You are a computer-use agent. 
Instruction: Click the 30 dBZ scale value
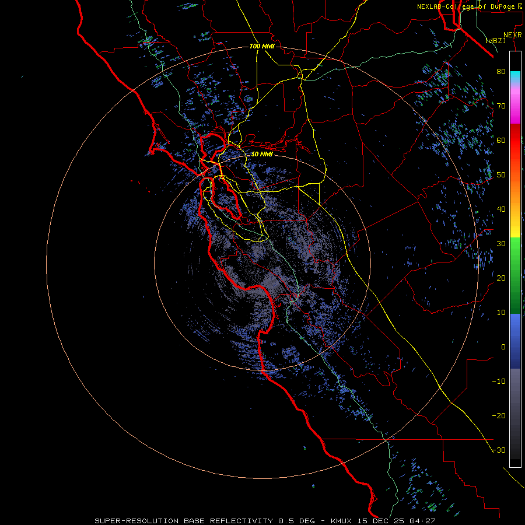pyautogui.click(x=501, y=243)
